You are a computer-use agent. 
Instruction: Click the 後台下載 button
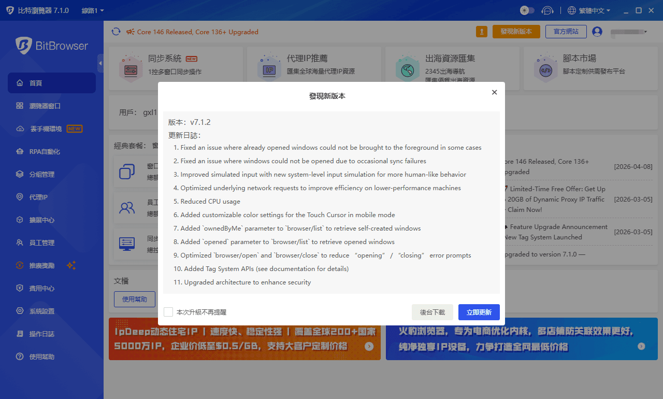[433, 312]
